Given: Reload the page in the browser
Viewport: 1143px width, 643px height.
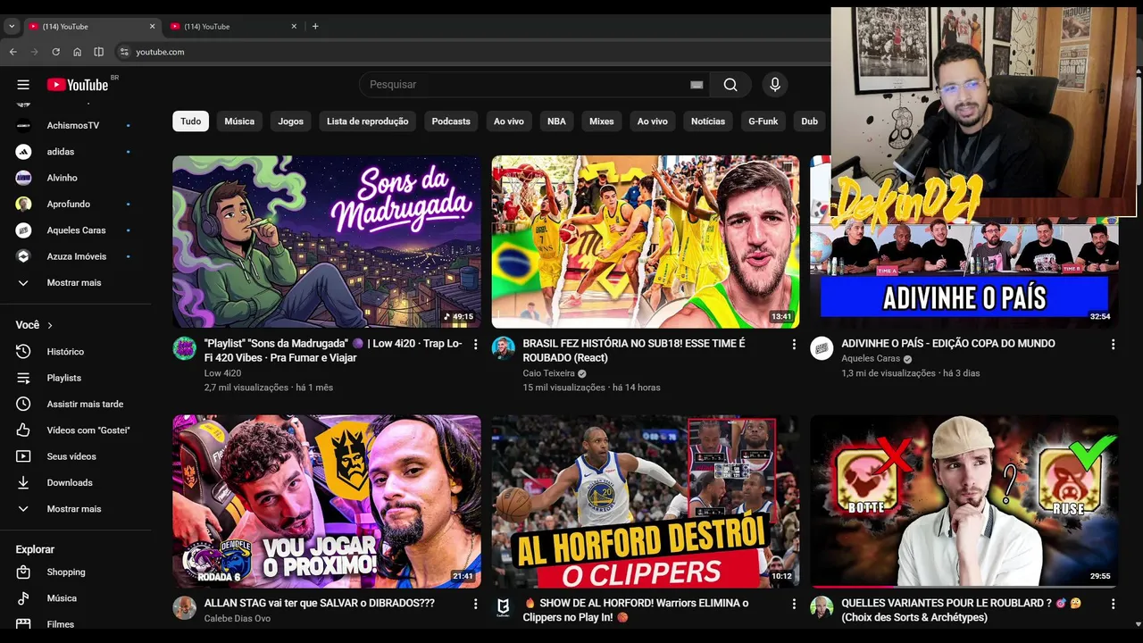Looking at the screenshot, I should click(x=55, y=52).
